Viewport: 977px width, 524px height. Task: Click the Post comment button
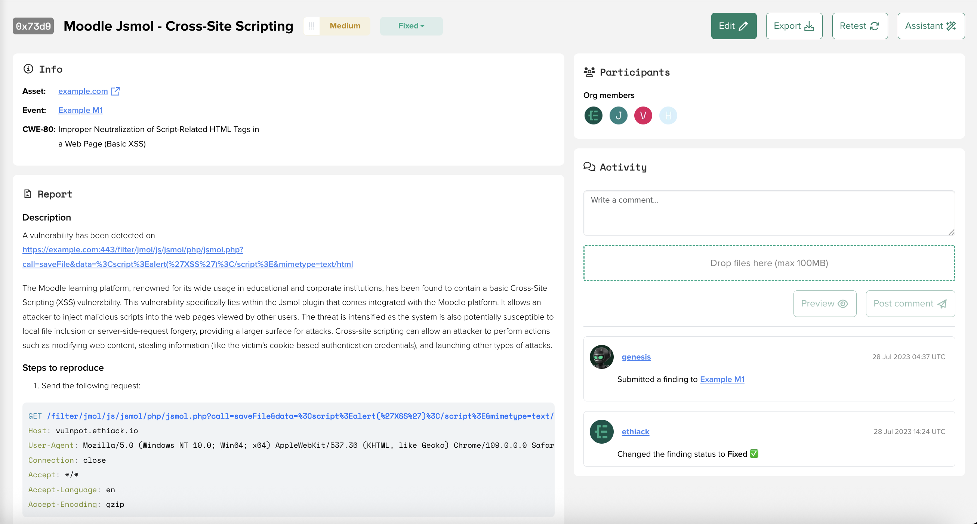tap(910, 303)
